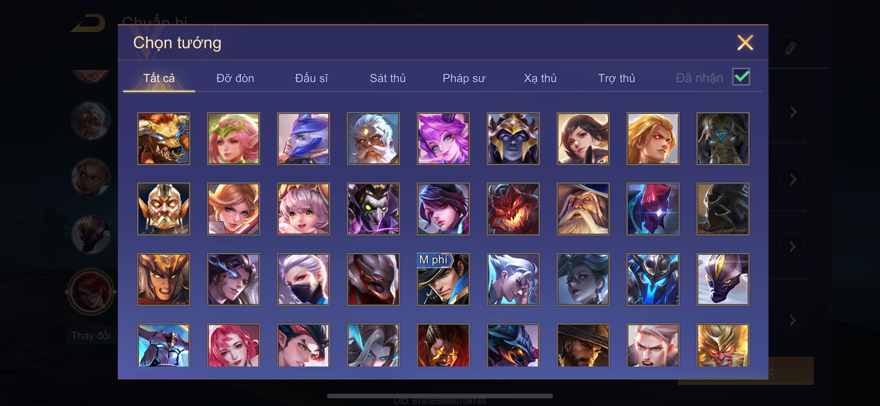Show the 'Xạ thủ' heroes tab
This screenshot has width=880, height=406.
[540, 78]
